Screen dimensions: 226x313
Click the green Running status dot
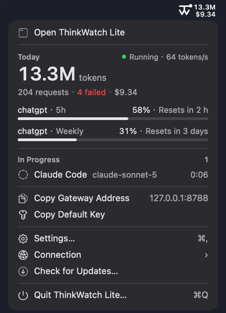pyautogui.click(x=124, y=57)
